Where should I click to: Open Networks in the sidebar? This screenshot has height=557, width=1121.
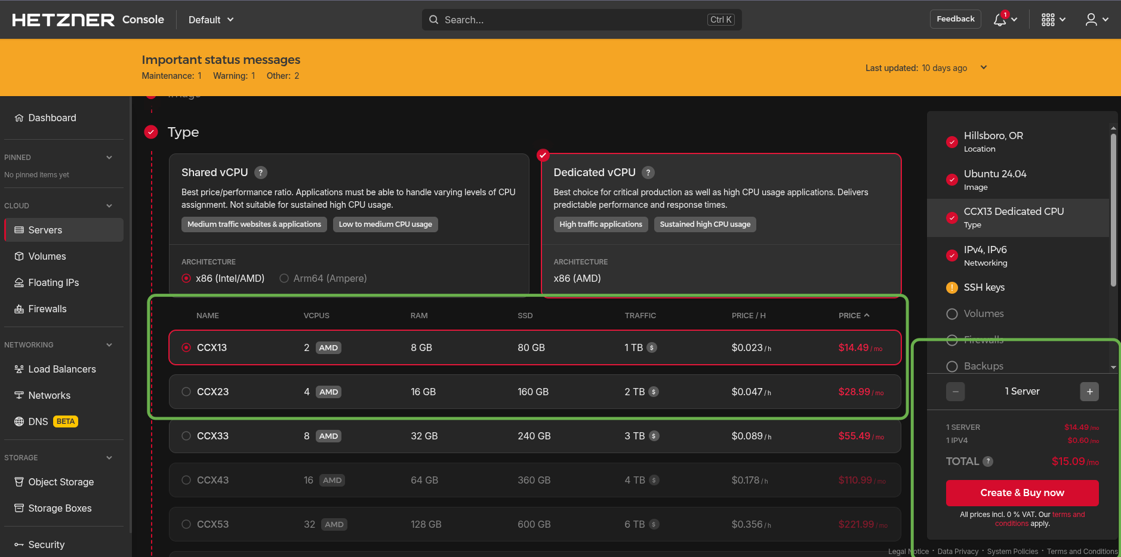[63, 395]
